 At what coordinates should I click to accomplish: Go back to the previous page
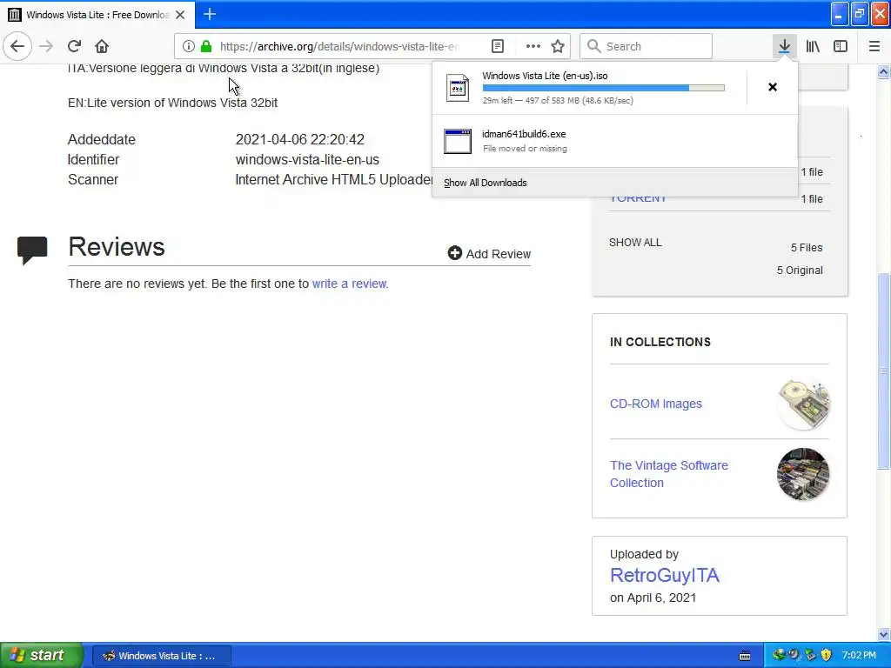[17, 46]
